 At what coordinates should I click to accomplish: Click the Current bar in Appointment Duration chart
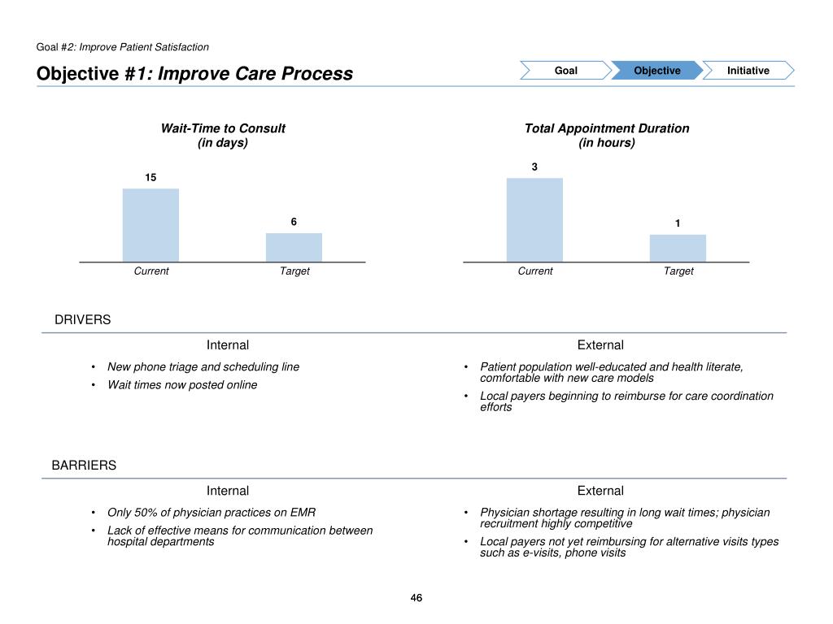534,219
